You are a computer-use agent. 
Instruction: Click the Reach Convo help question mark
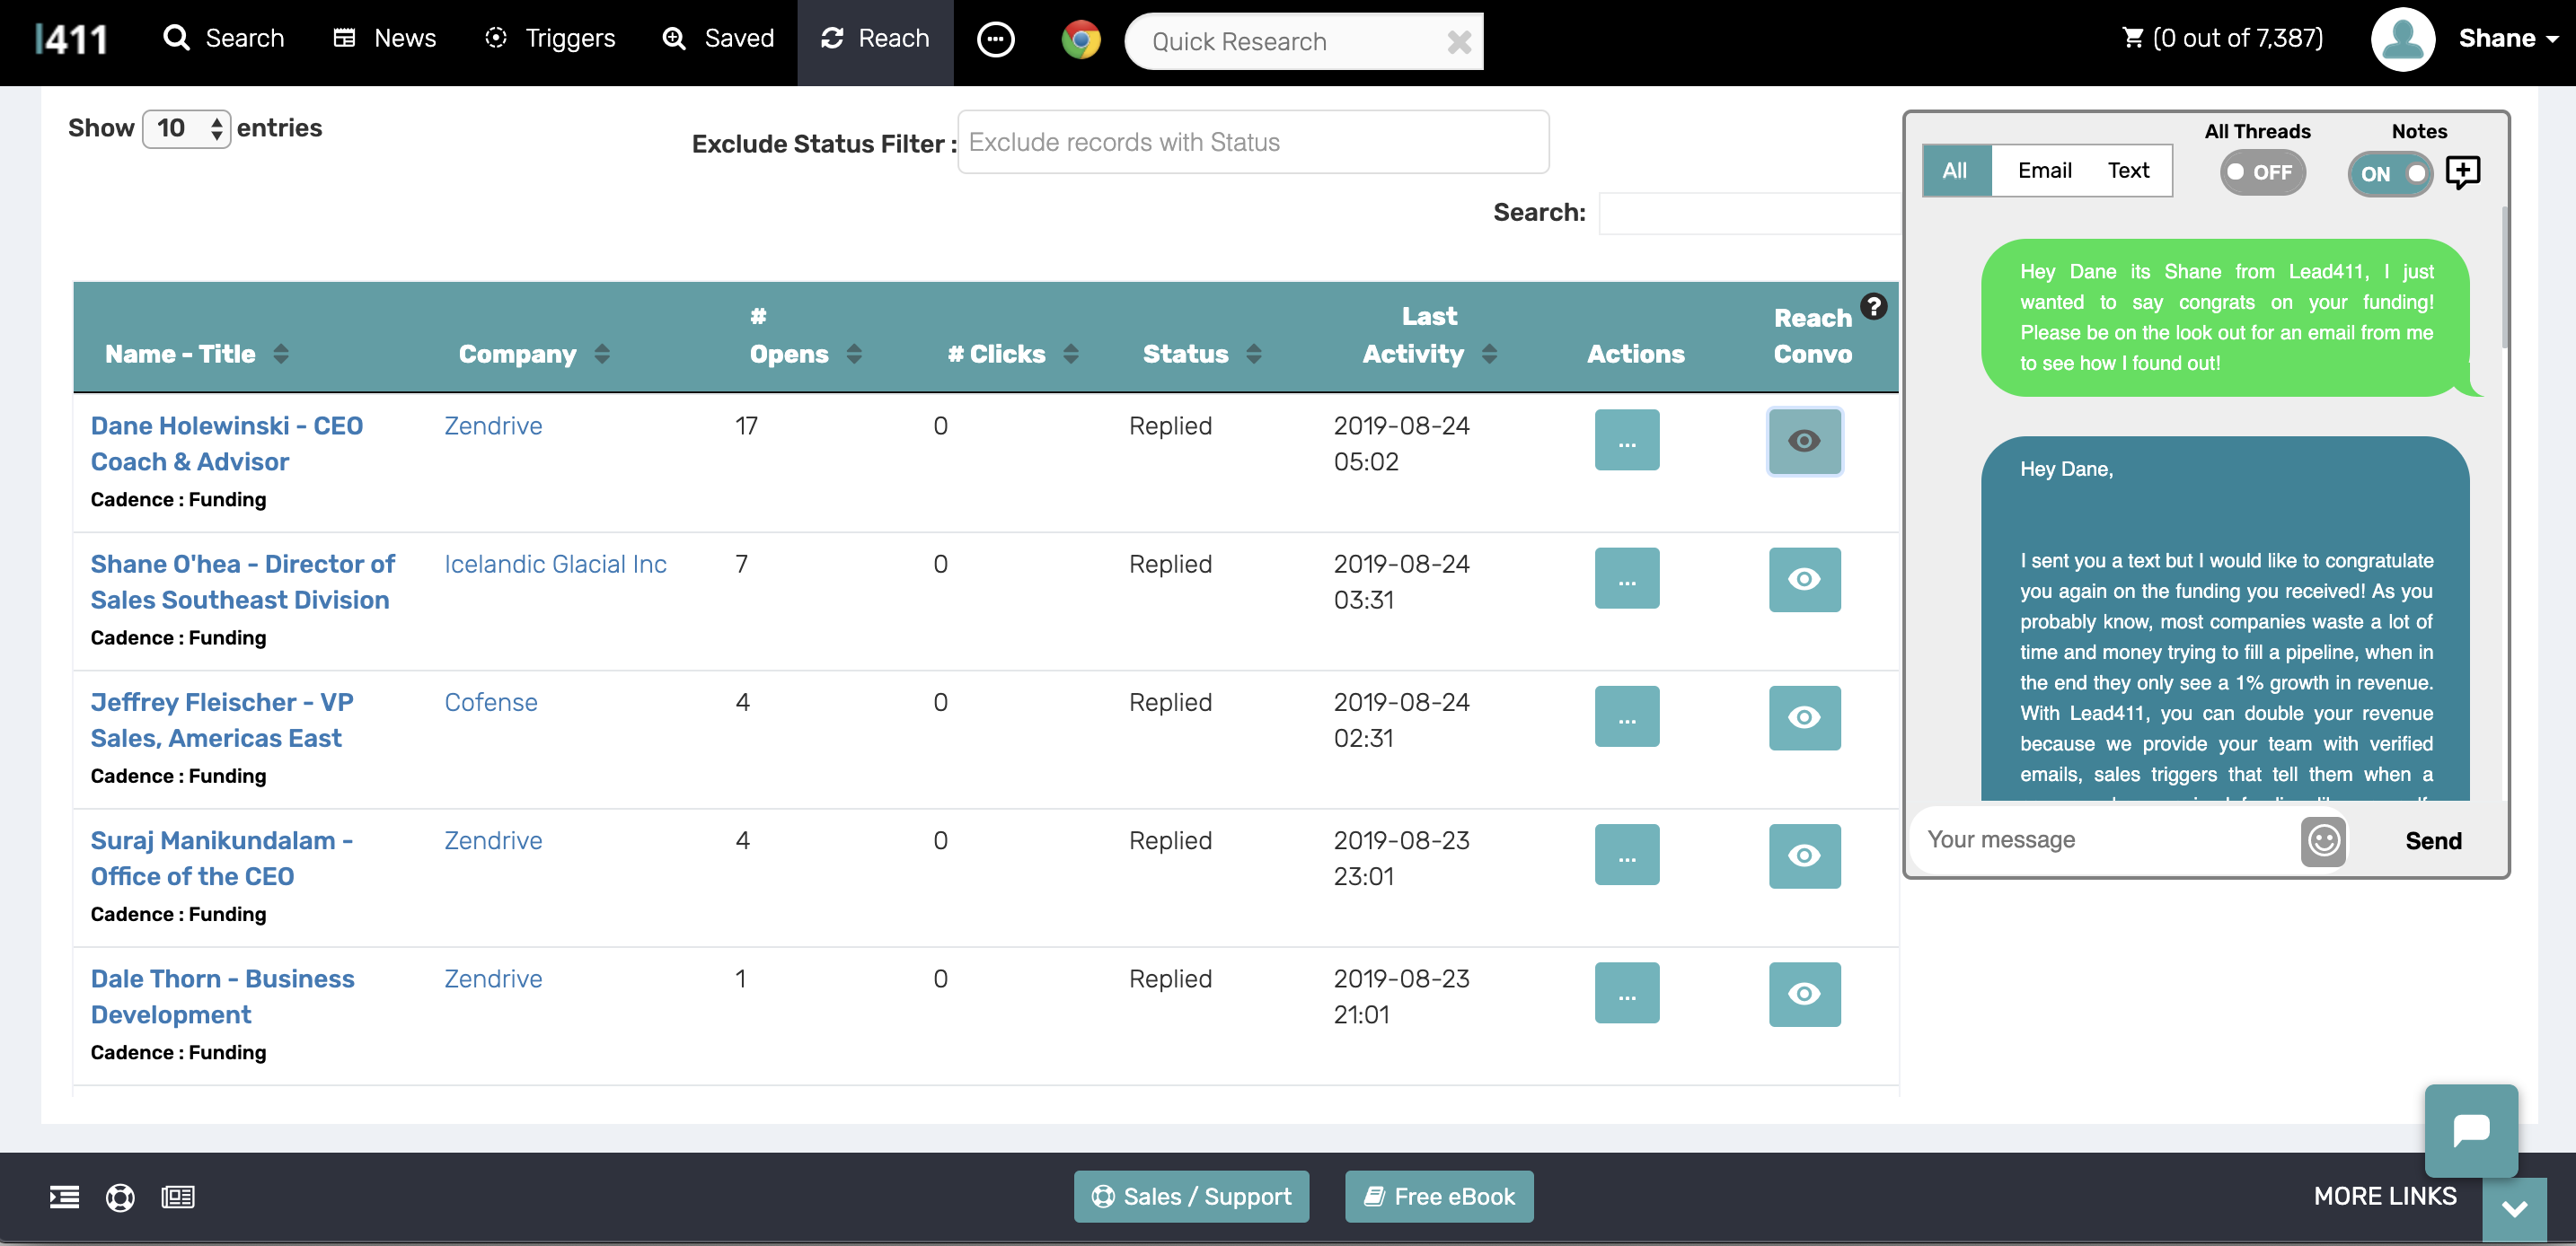tap(1873, 307)
